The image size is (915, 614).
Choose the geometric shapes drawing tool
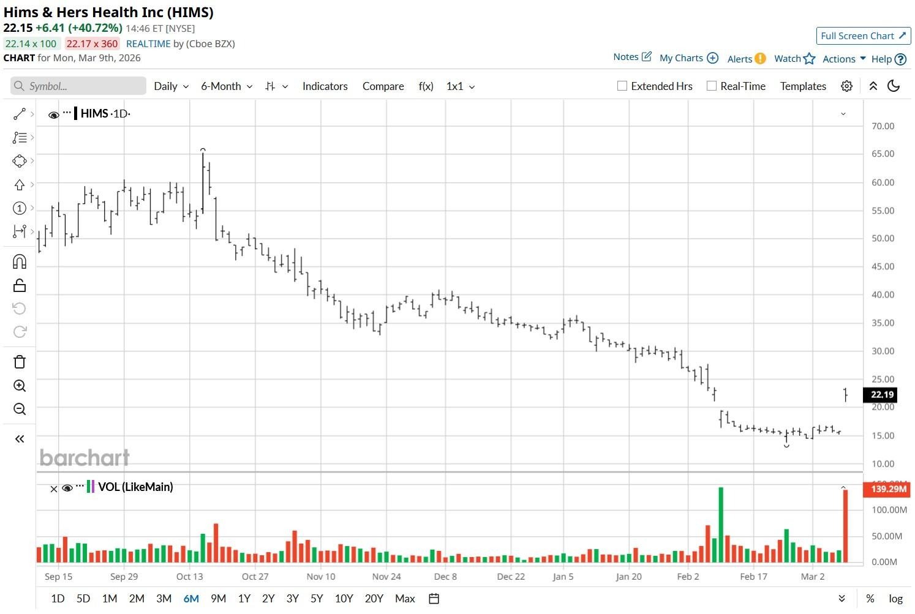20,161
